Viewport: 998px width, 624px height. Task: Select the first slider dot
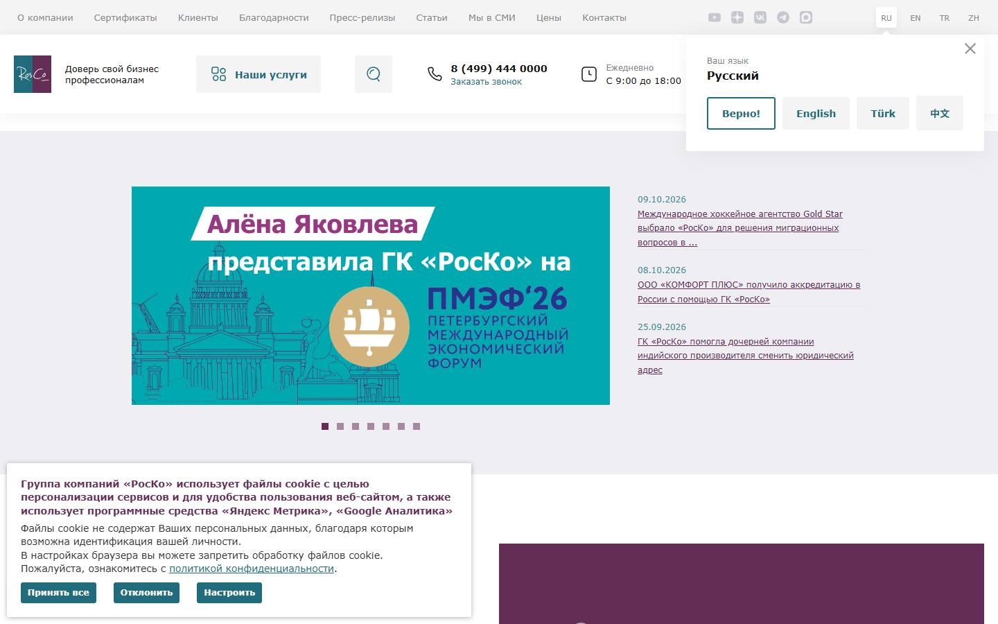coord(325,426)
